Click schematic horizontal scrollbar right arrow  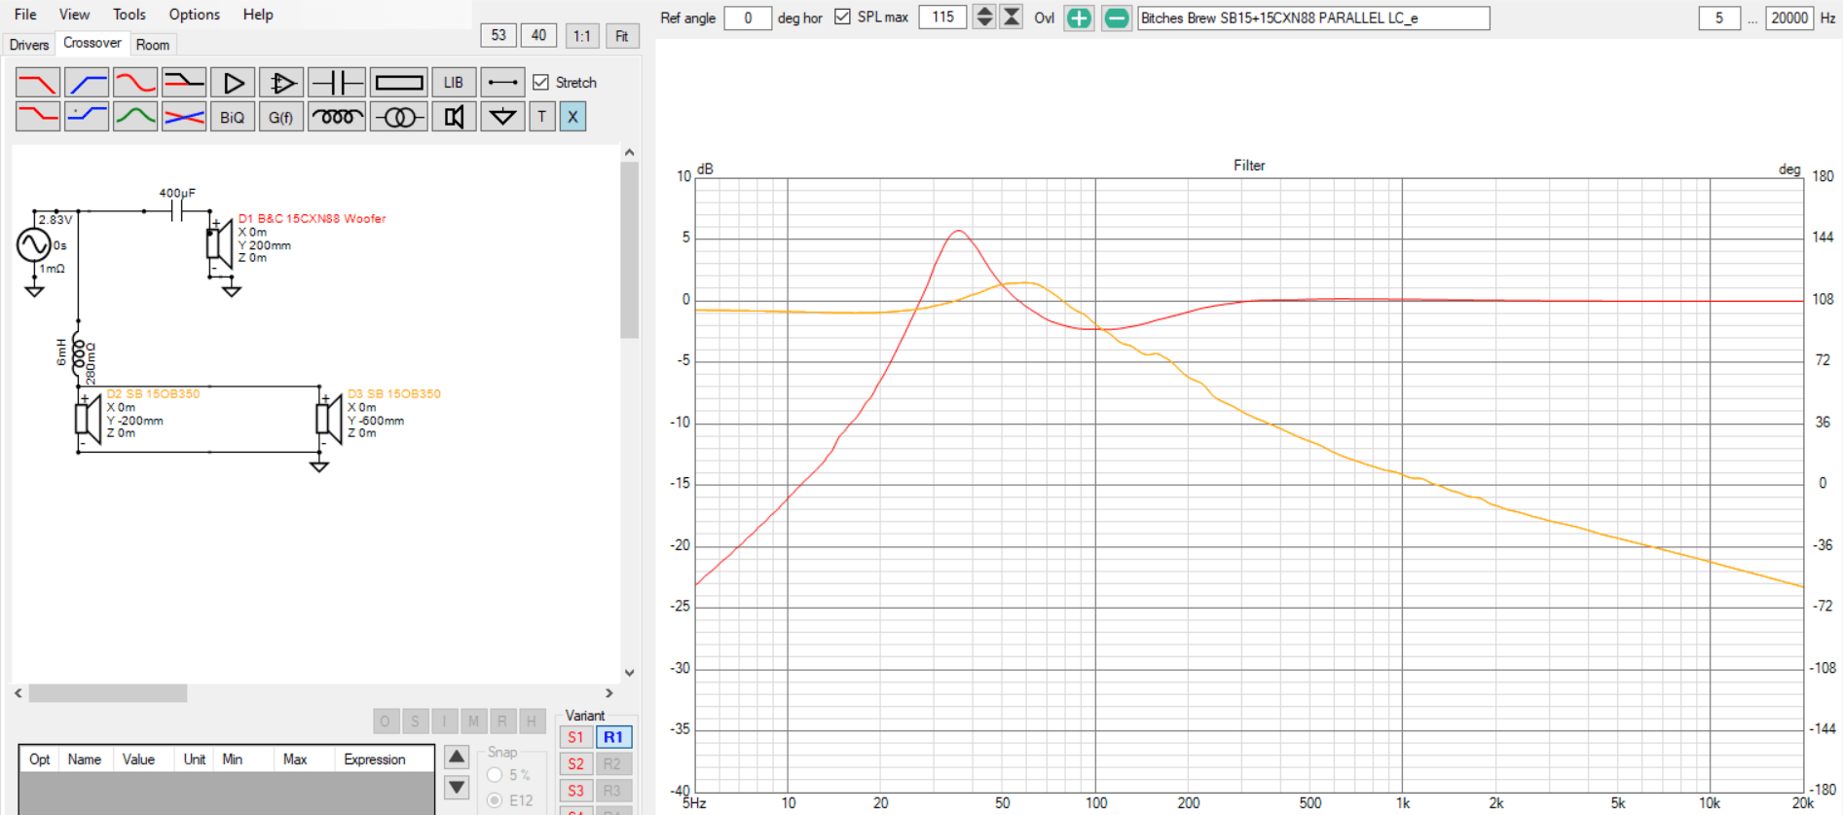(609, 693)
